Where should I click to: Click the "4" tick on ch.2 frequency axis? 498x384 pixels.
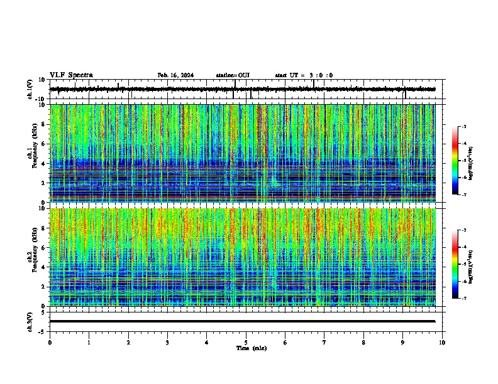click(43, 267)
